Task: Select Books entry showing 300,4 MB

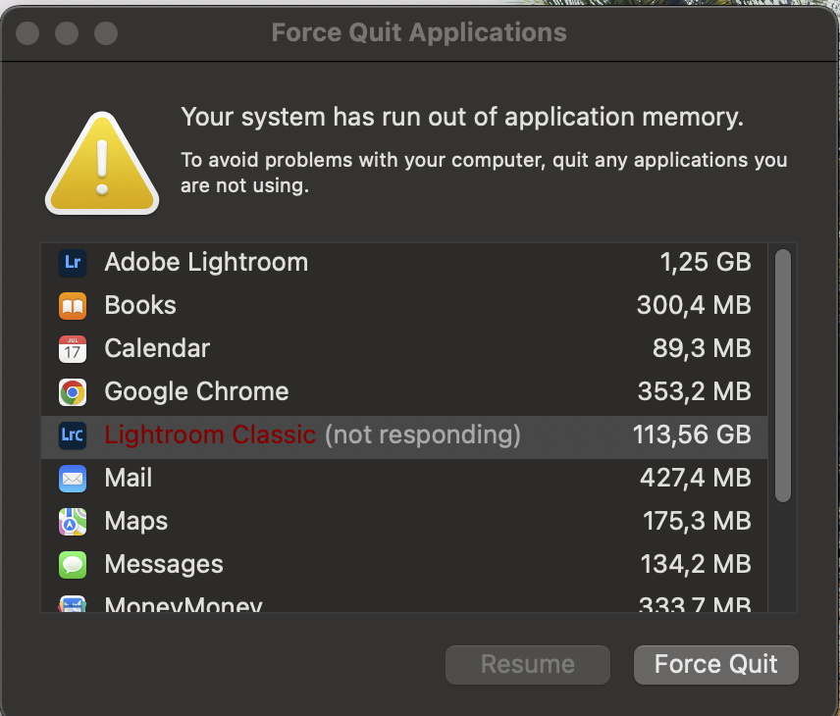Action: tap(140, 305)
